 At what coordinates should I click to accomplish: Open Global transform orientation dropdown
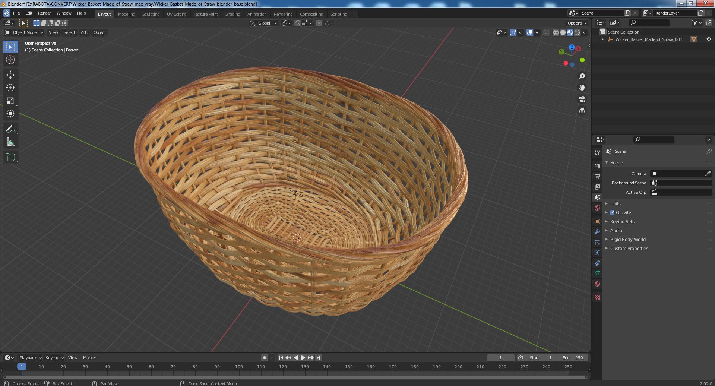coord(263,23)
